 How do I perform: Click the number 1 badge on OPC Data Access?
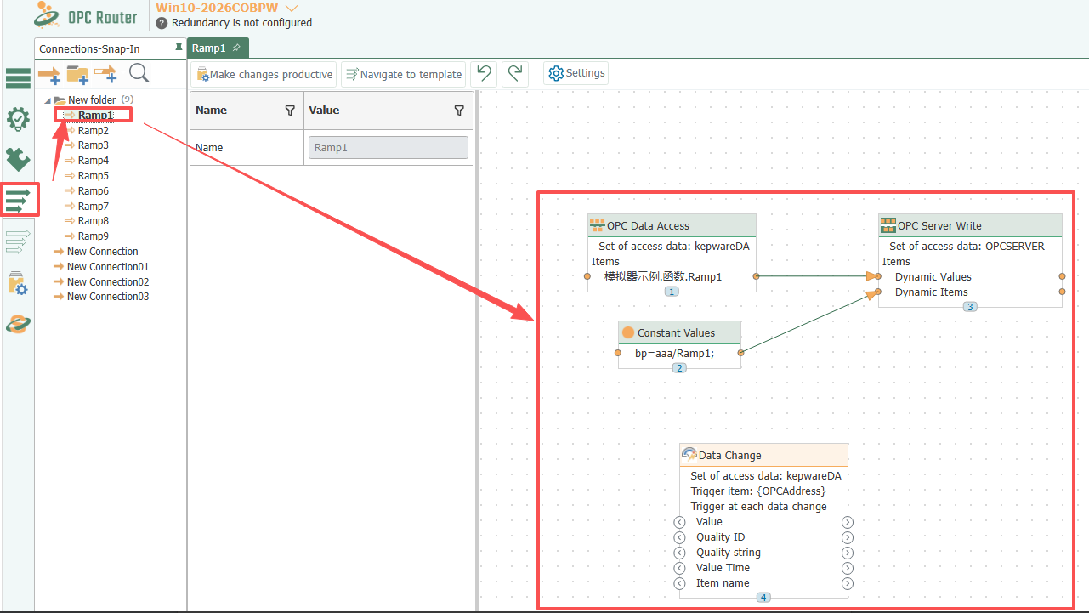coord(672,292)
